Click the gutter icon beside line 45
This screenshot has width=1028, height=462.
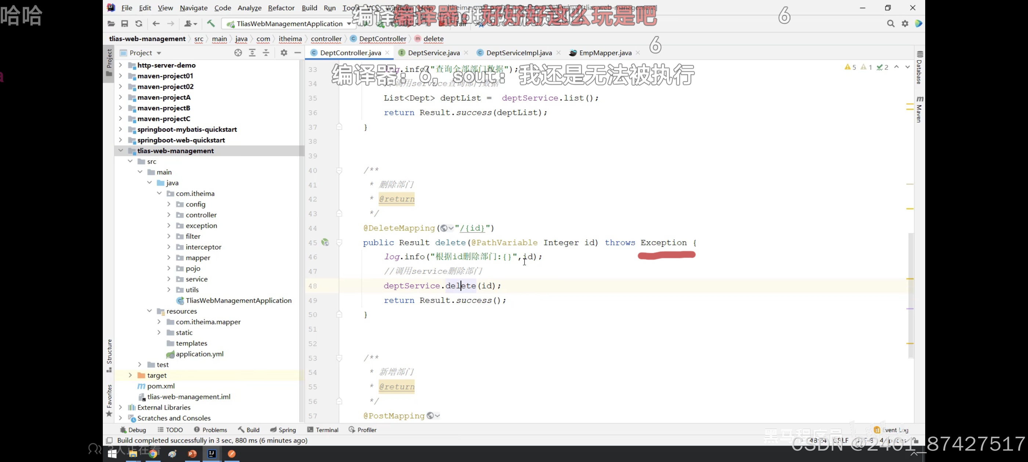coord(325,242)
